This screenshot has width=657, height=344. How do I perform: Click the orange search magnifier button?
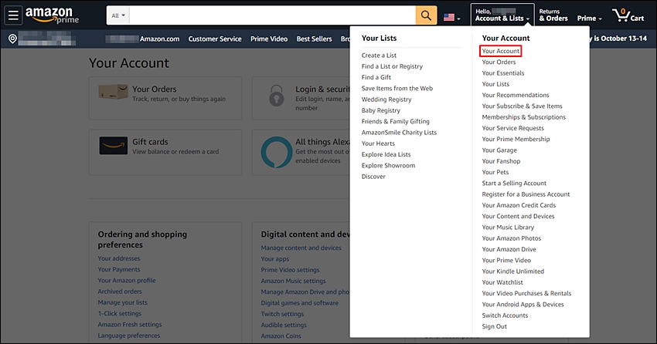pos(426,15)
